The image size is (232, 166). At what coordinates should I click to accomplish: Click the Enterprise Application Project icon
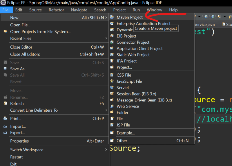pyautogui.click(x=112, y=23)
